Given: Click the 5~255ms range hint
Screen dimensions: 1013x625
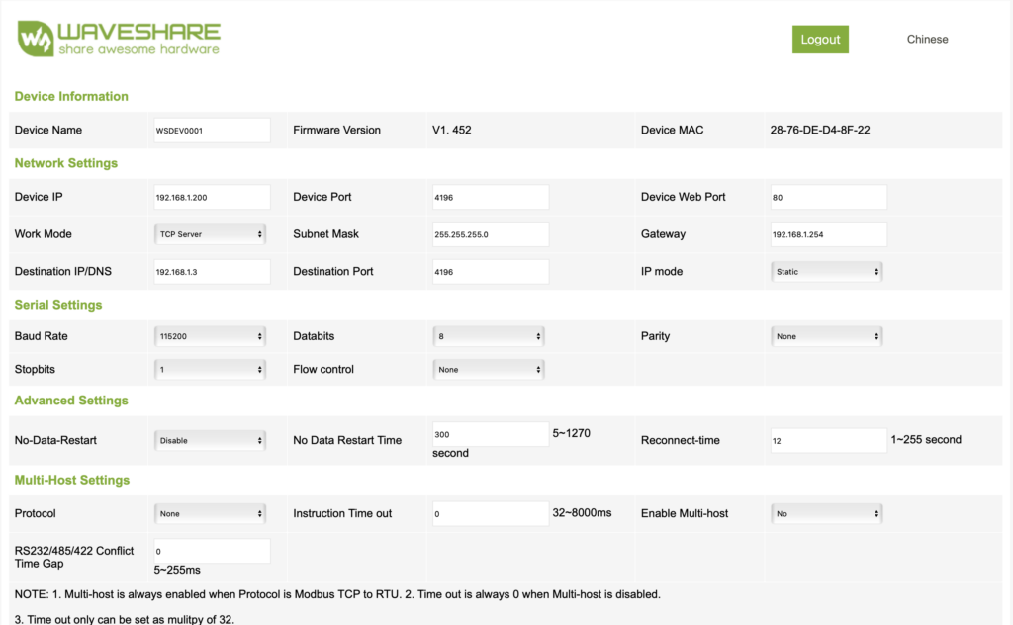Looking at the screenshot, I should [x=177, y=571].
